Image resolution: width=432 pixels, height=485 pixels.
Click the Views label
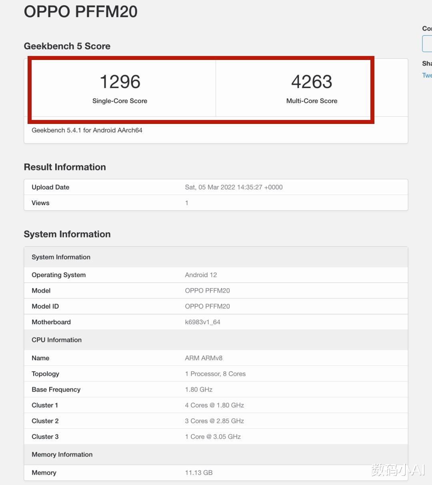click(x=40, y=203)
